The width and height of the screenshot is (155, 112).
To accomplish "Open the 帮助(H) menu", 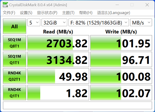I will click(86, 13).
